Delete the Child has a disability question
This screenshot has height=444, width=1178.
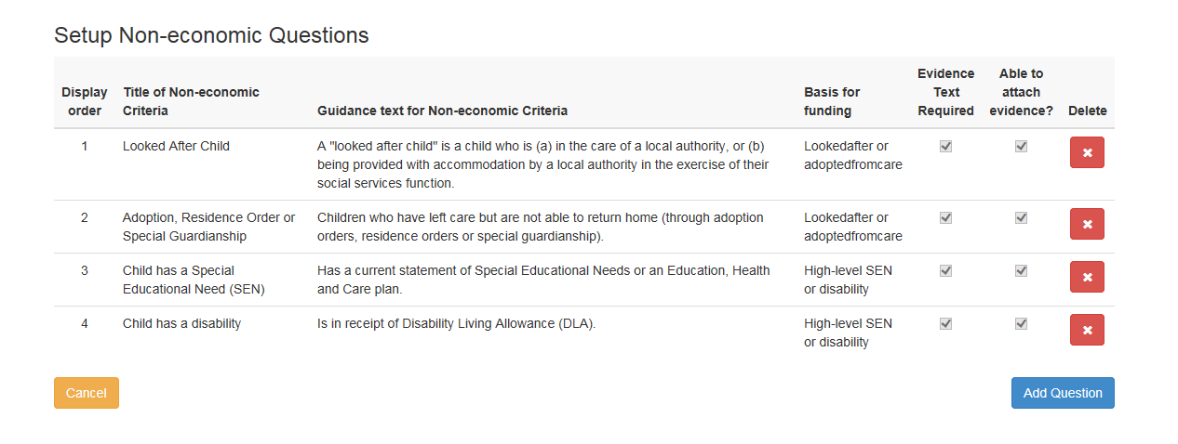point(1087,330)
